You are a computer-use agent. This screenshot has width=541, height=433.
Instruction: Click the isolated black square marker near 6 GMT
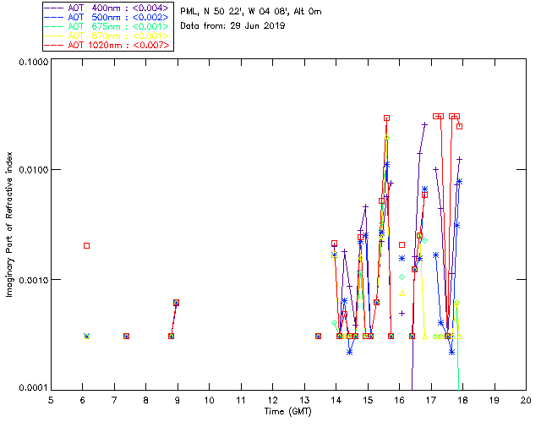click(x=86, y=245)
